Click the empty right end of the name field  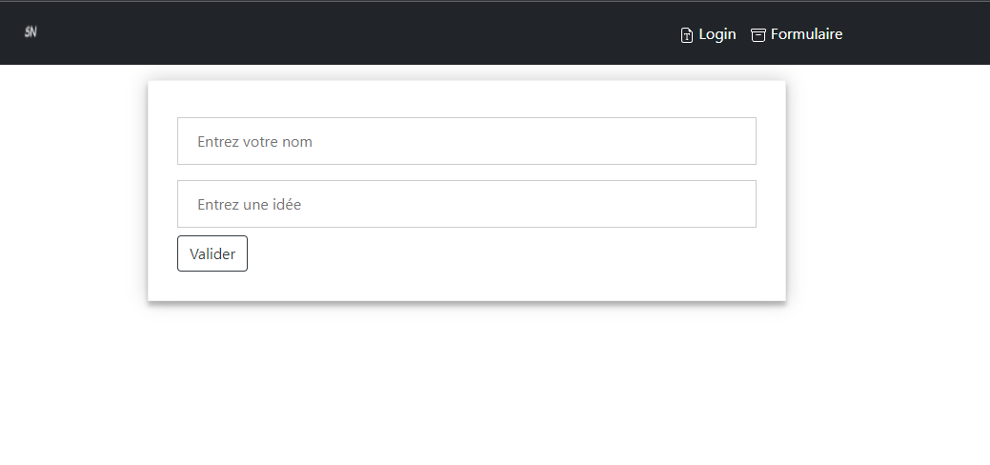point(695,141)
